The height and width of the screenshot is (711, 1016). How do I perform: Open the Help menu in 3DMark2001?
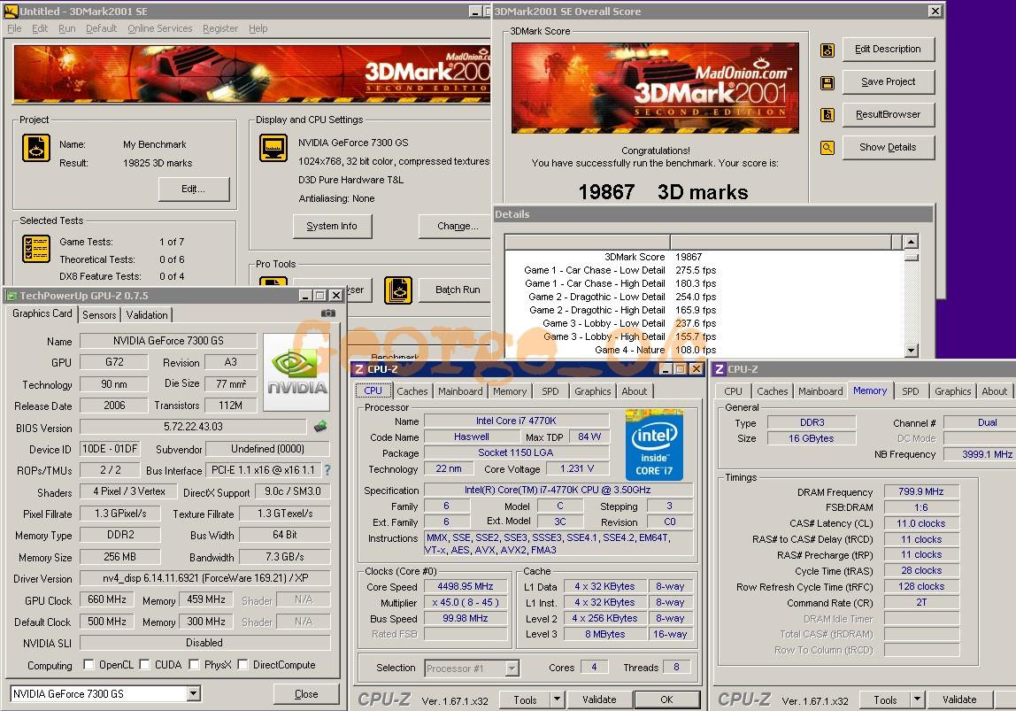pos(258,28)
